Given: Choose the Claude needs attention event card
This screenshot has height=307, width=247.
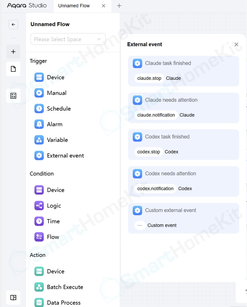Looking at the screenshot, I should click(184, 108).
